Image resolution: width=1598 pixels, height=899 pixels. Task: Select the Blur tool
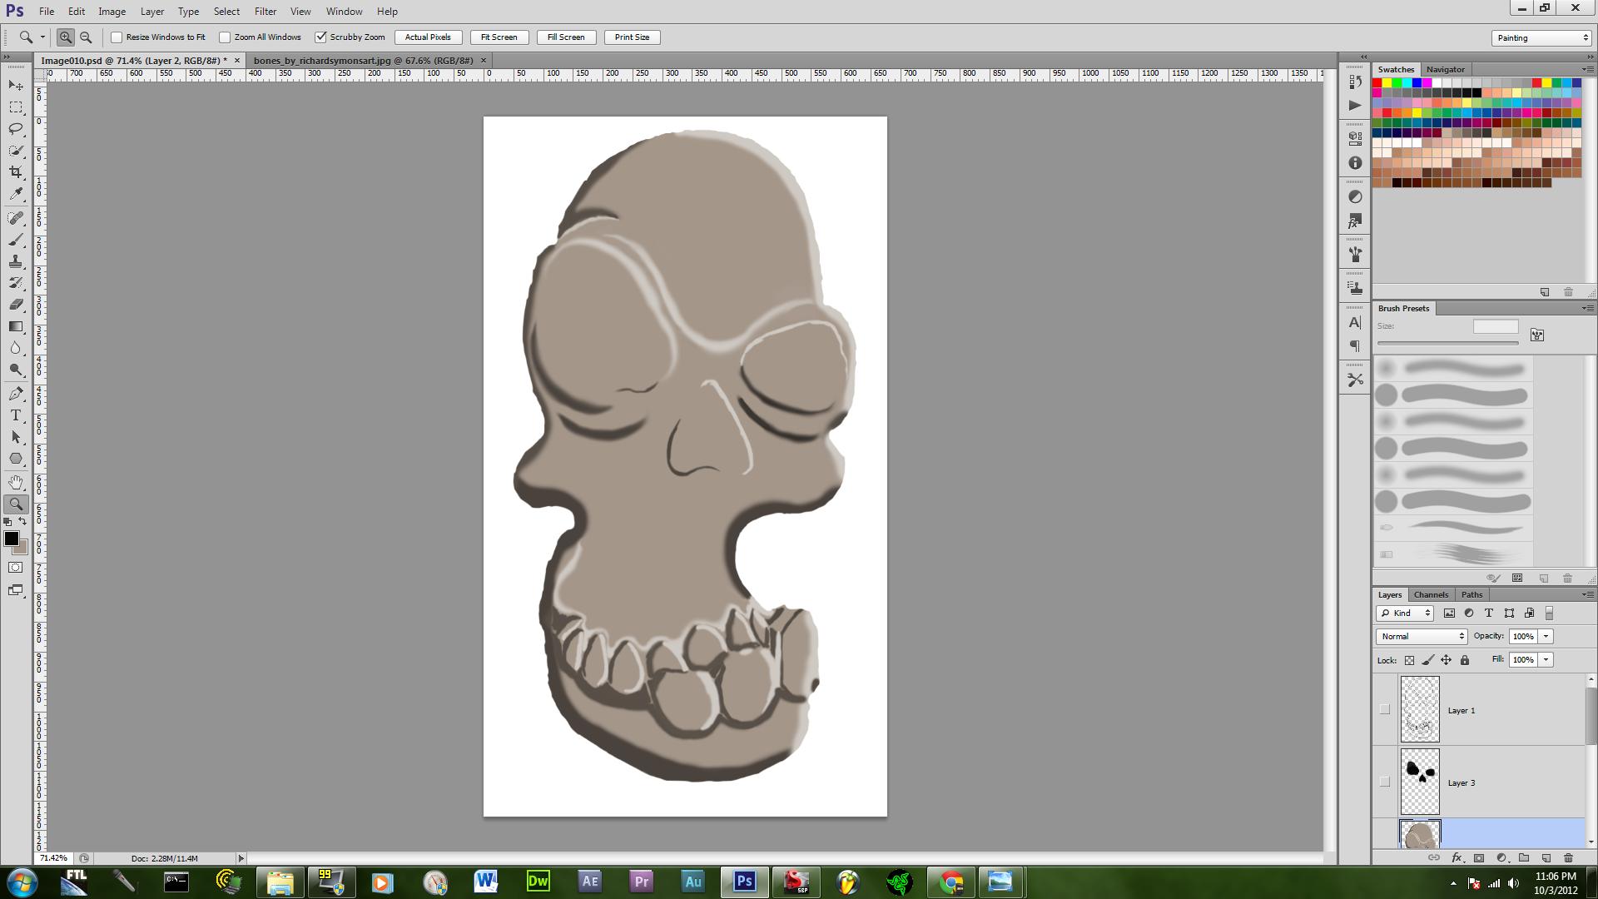click(x=16, y=348)
